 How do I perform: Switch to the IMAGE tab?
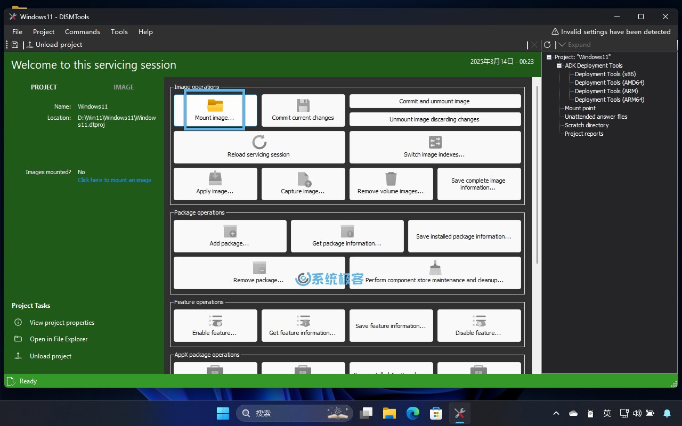124,87
